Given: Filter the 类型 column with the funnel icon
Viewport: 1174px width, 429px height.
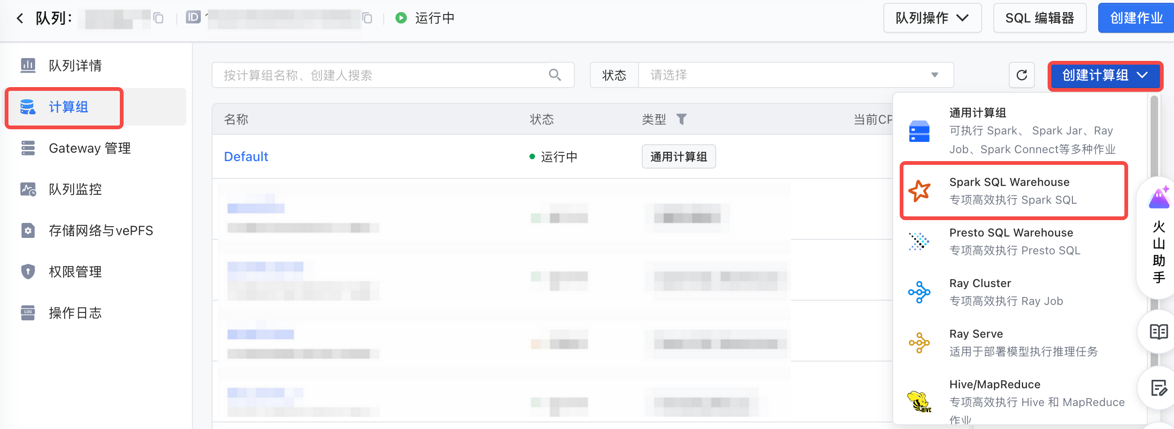Looking at the screenshot, I should (x=682, y=119).
